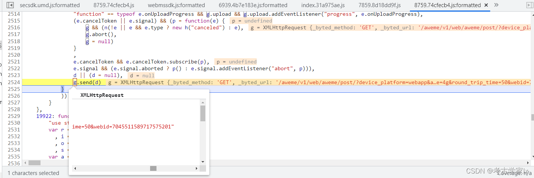Toggle the file navigator sidebar icon

(10, 5)
